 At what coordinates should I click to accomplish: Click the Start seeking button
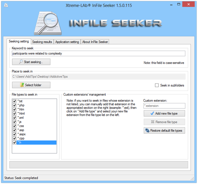pos(31,62)
